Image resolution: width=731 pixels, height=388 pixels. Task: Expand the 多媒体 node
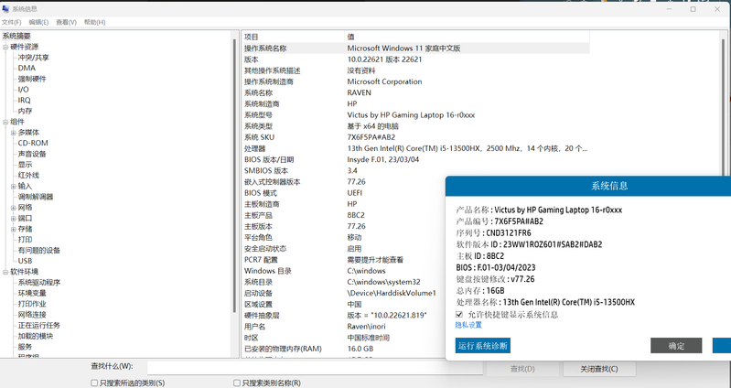(x=13, y=133)
